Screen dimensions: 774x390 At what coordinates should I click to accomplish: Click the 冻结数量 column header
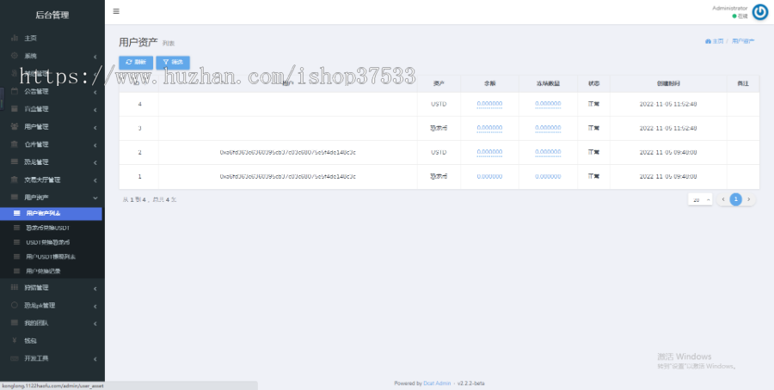(548, 84)
